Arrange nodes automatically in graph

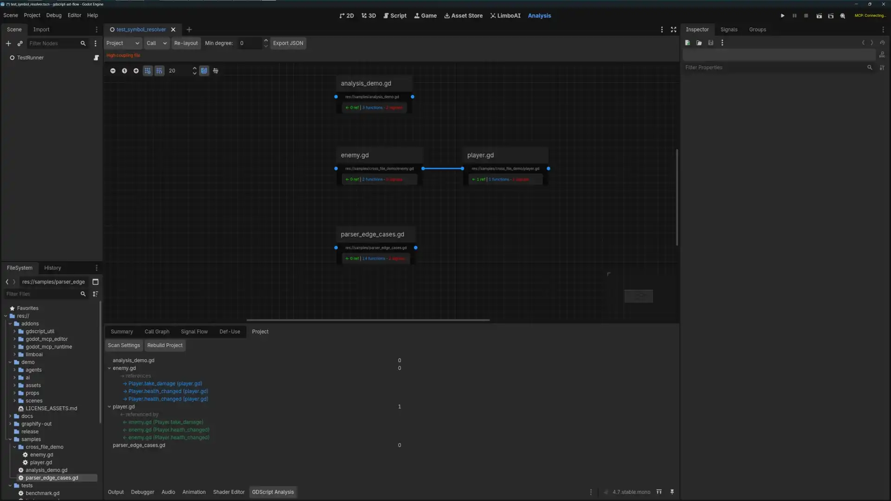[216, 71]
